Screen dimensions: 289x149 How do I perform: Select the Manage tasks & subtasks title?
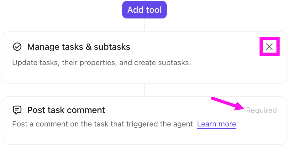[x=78, y=47]
